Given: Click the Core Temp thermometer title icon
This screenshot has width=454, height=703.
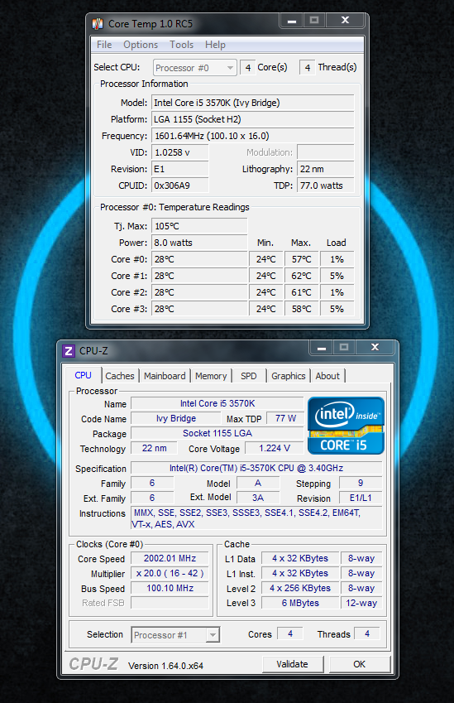Looking at the screenshot, I should (x=98, y=24).
